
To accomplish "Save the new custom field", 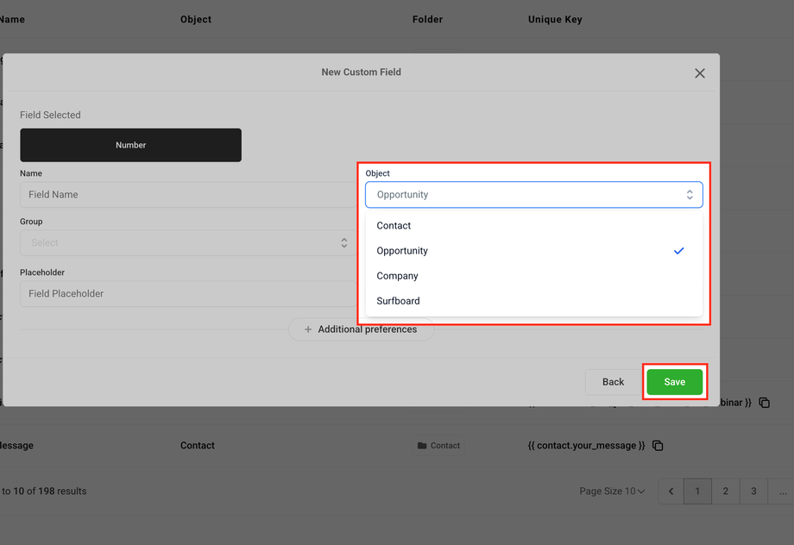I will click(674, 382).
